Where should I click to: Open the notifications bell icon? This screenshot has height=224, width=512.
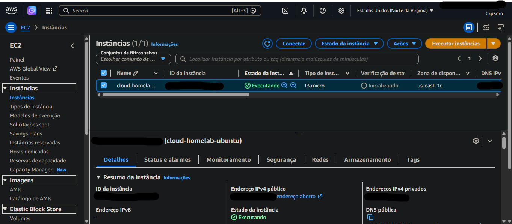tap(304, 11)
